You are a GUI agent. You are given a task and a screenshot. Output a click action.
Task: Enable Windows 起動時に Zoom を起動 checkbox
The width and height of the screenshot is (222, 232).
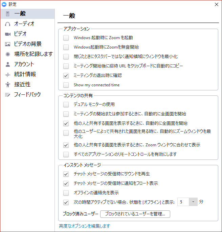(66, 38)
